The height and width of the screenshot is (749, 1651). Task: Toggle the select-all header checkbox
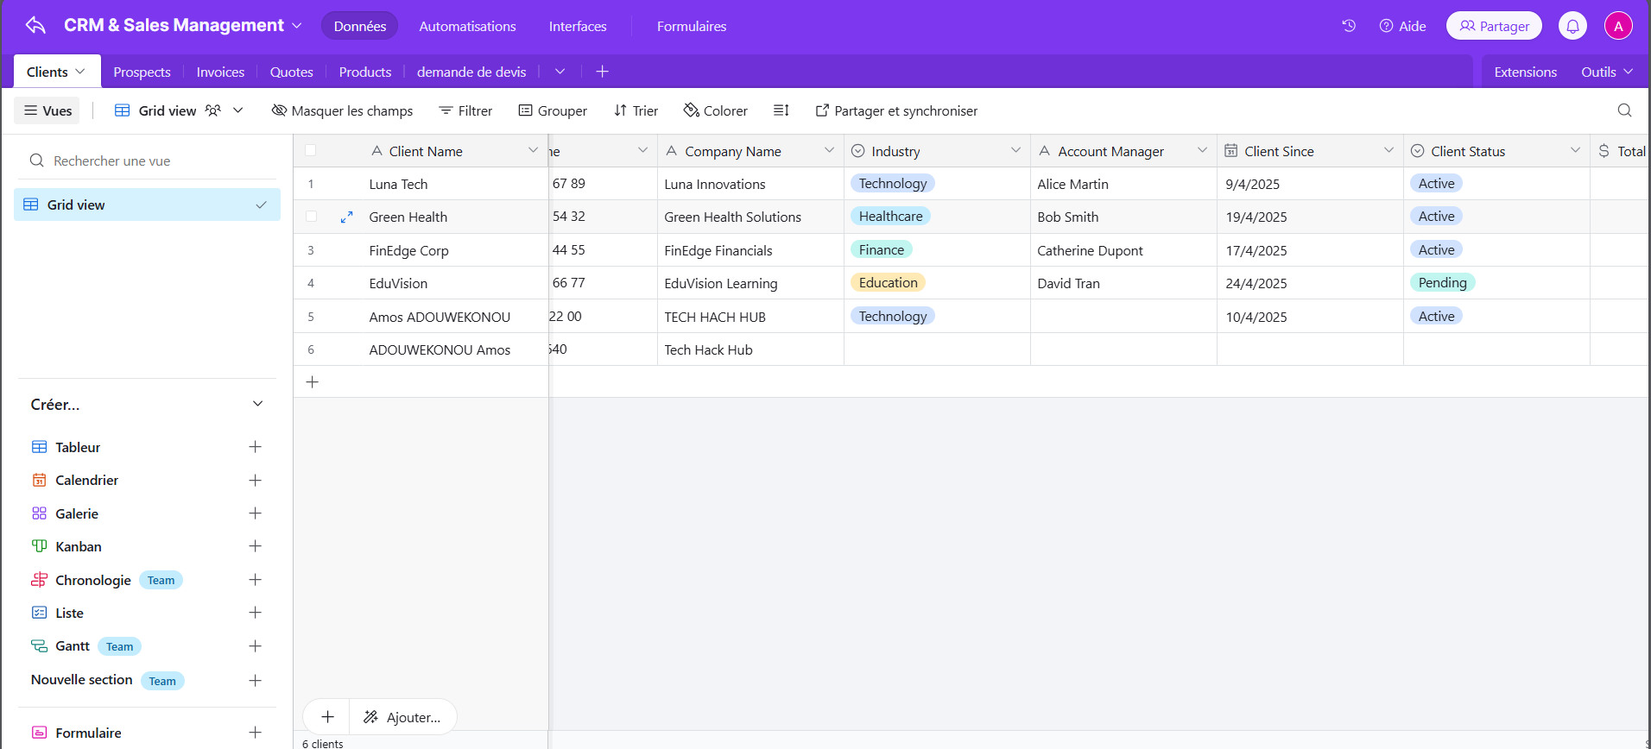pyautogui.click(x=311, y=151)
